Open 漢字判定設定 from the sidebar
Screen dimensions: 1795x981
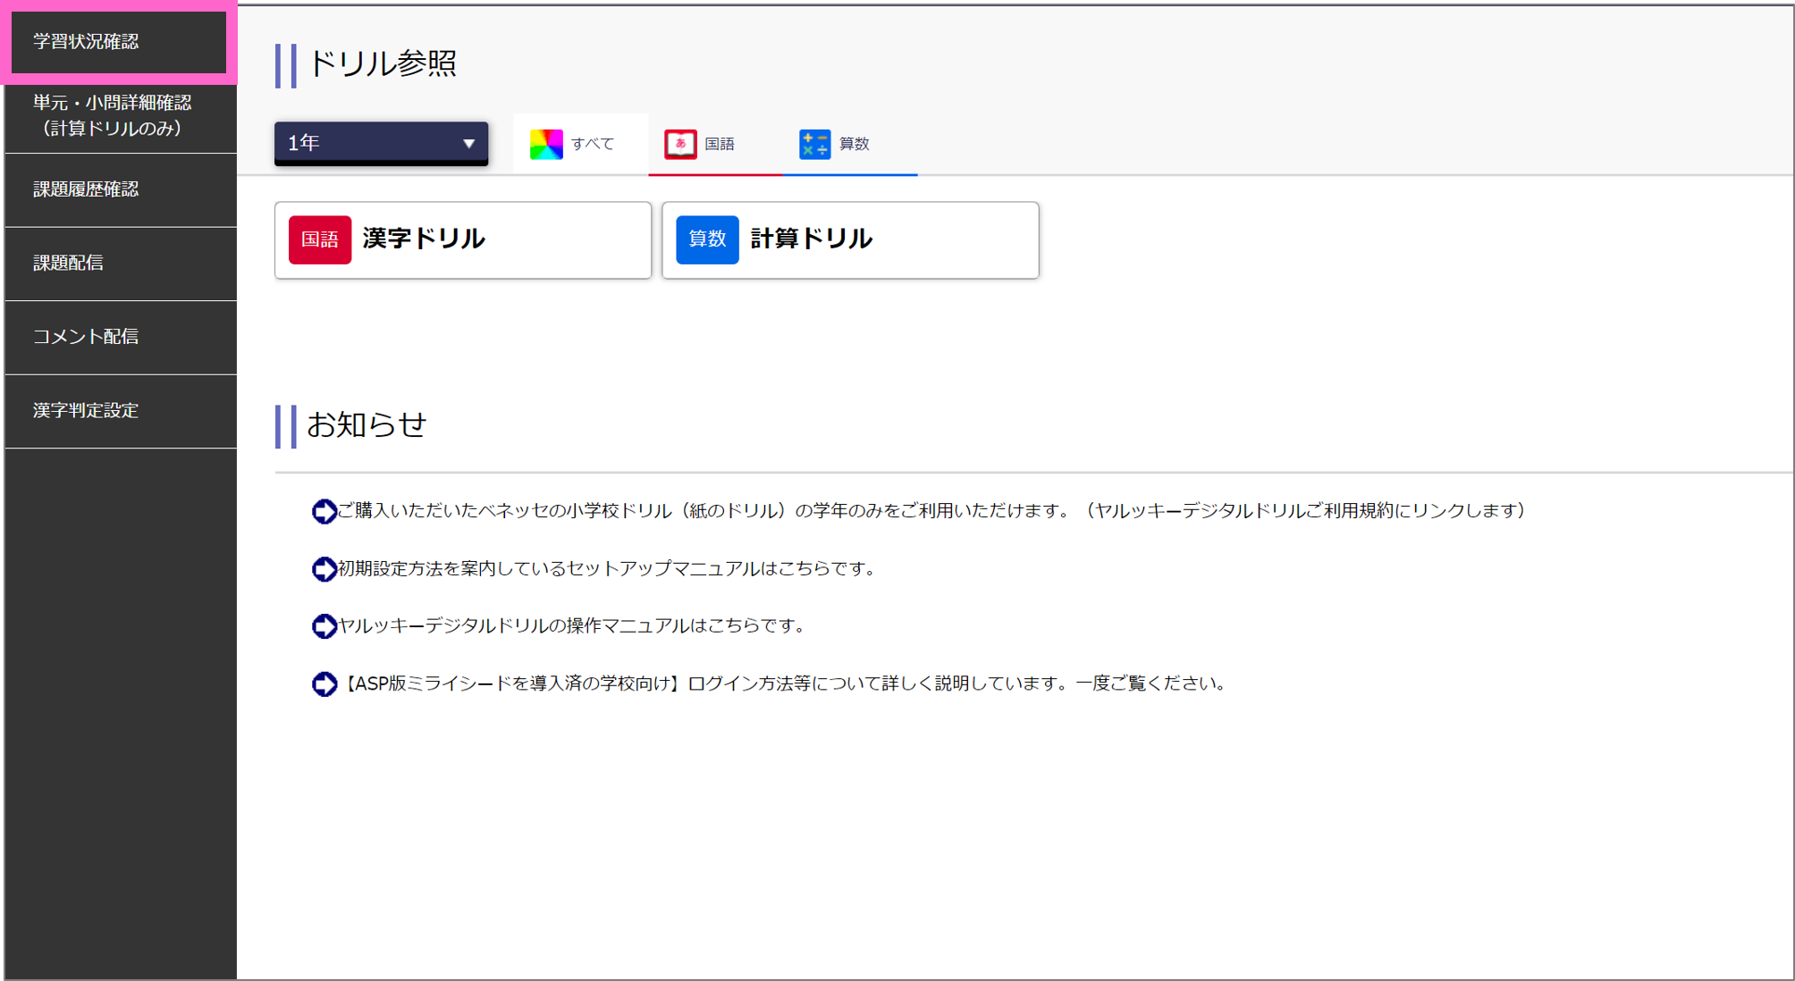click(x=118, y=410)
